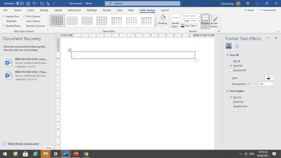Close the Document Recovery pane
The image size is (281, 158).
pyautogui.click(x=48, y=148)
